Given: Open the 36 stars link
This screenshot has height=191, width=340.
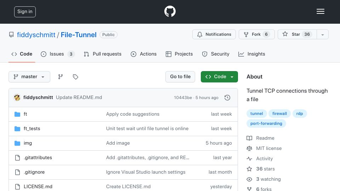Looking at the screenshot, I should (265, 169).
